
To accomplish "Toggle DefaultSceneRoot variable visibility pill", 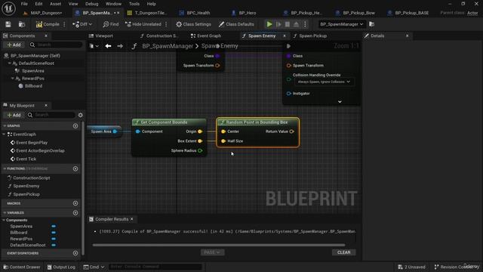I will tap(54, 245).
